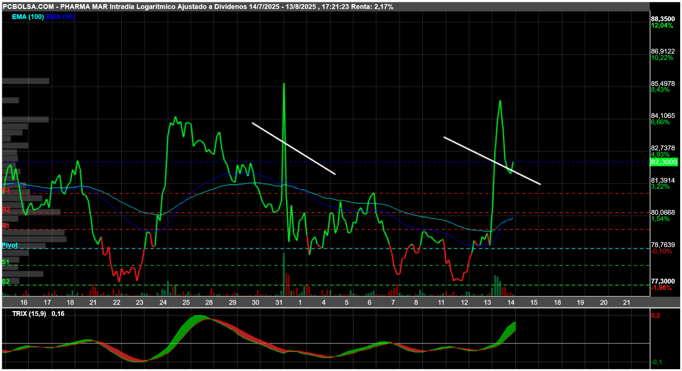Click the TRIX value 0,16
Screen dimensions: 682x371
(x=58, y=314)
